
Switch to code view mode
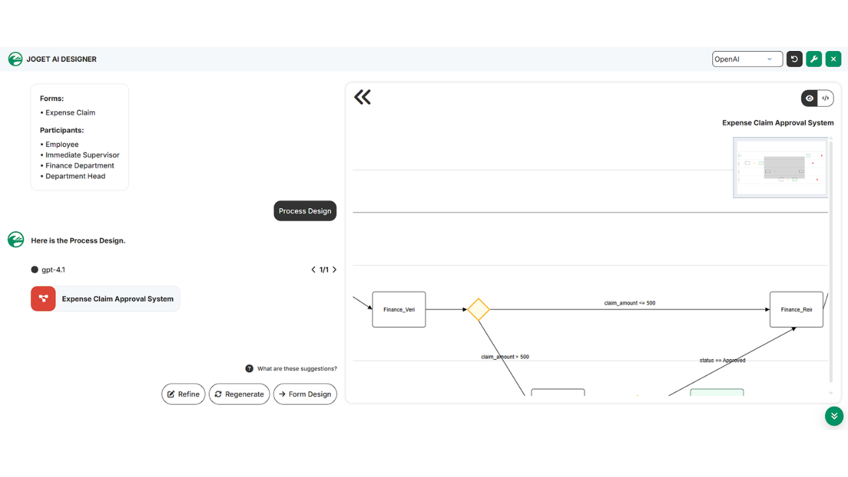pos(825,98)
